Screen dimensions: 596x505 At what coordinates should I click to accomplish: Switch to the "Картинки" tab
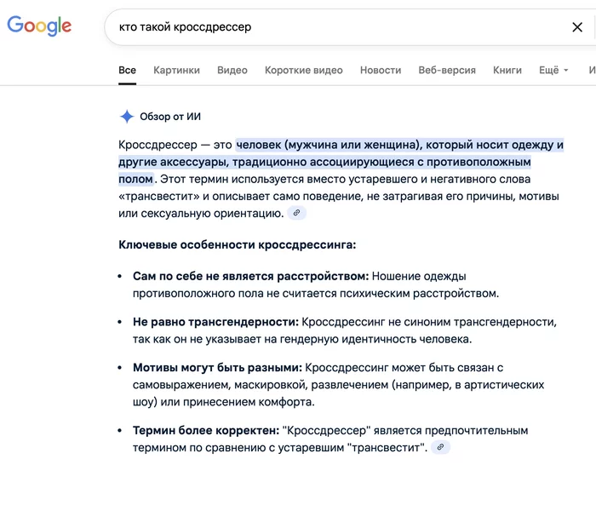pos(176,71)
